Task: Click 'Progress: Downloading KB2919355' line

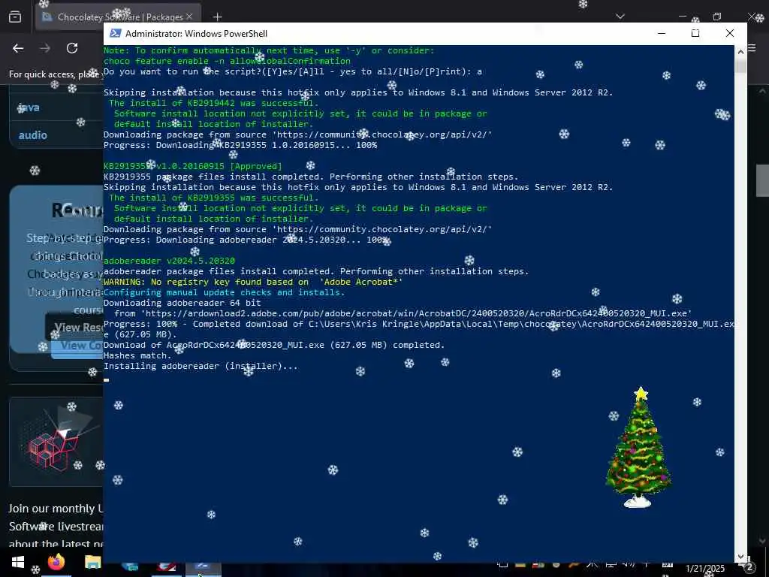Action: [x=240, y=145]
